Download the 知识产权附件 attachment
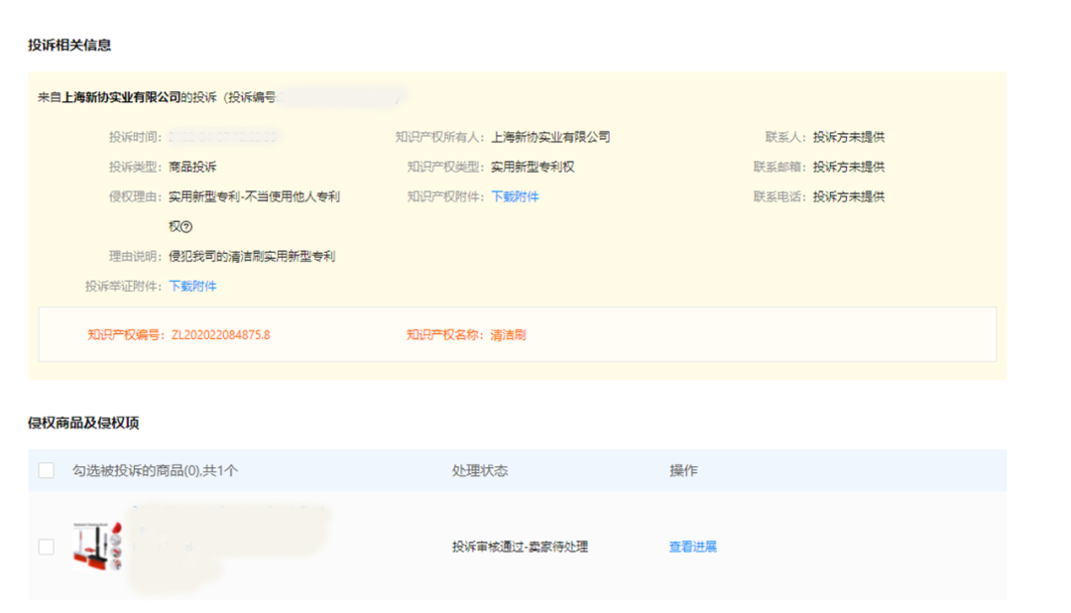Image resolution: width=1071 pixels, height=613 pixels. pos(515,196)
